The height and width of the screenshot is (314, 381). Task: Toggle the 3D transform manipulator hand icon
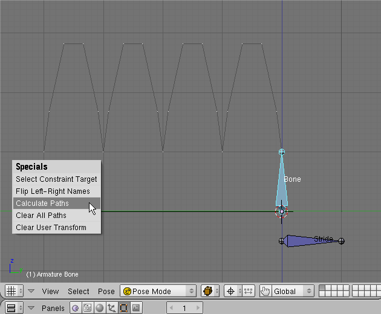265,290
